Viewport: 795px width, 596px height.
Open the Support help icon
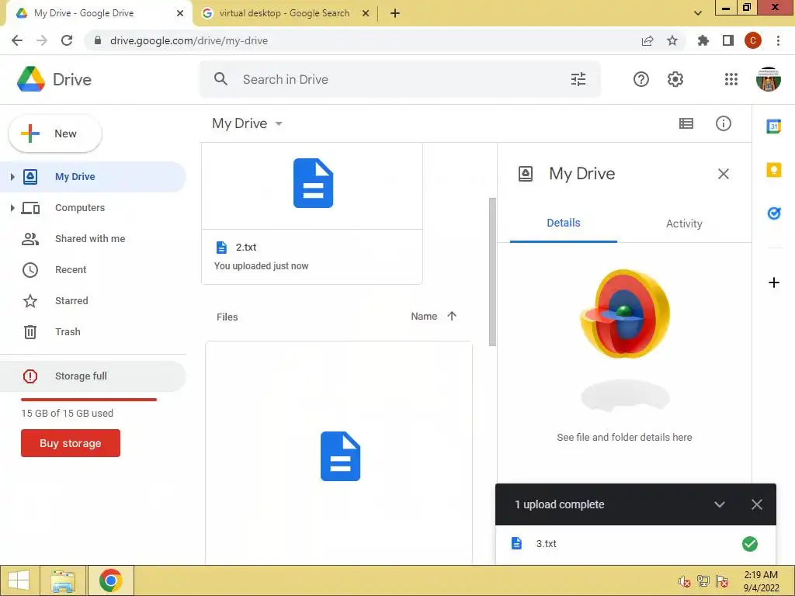[x=641, y=79]
